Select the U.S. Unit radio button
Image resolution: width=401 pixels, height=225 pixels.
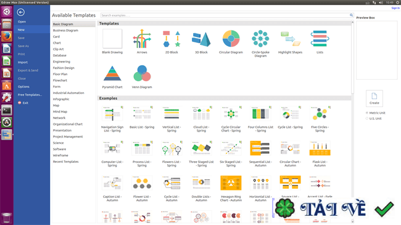[x=367, y=119]
